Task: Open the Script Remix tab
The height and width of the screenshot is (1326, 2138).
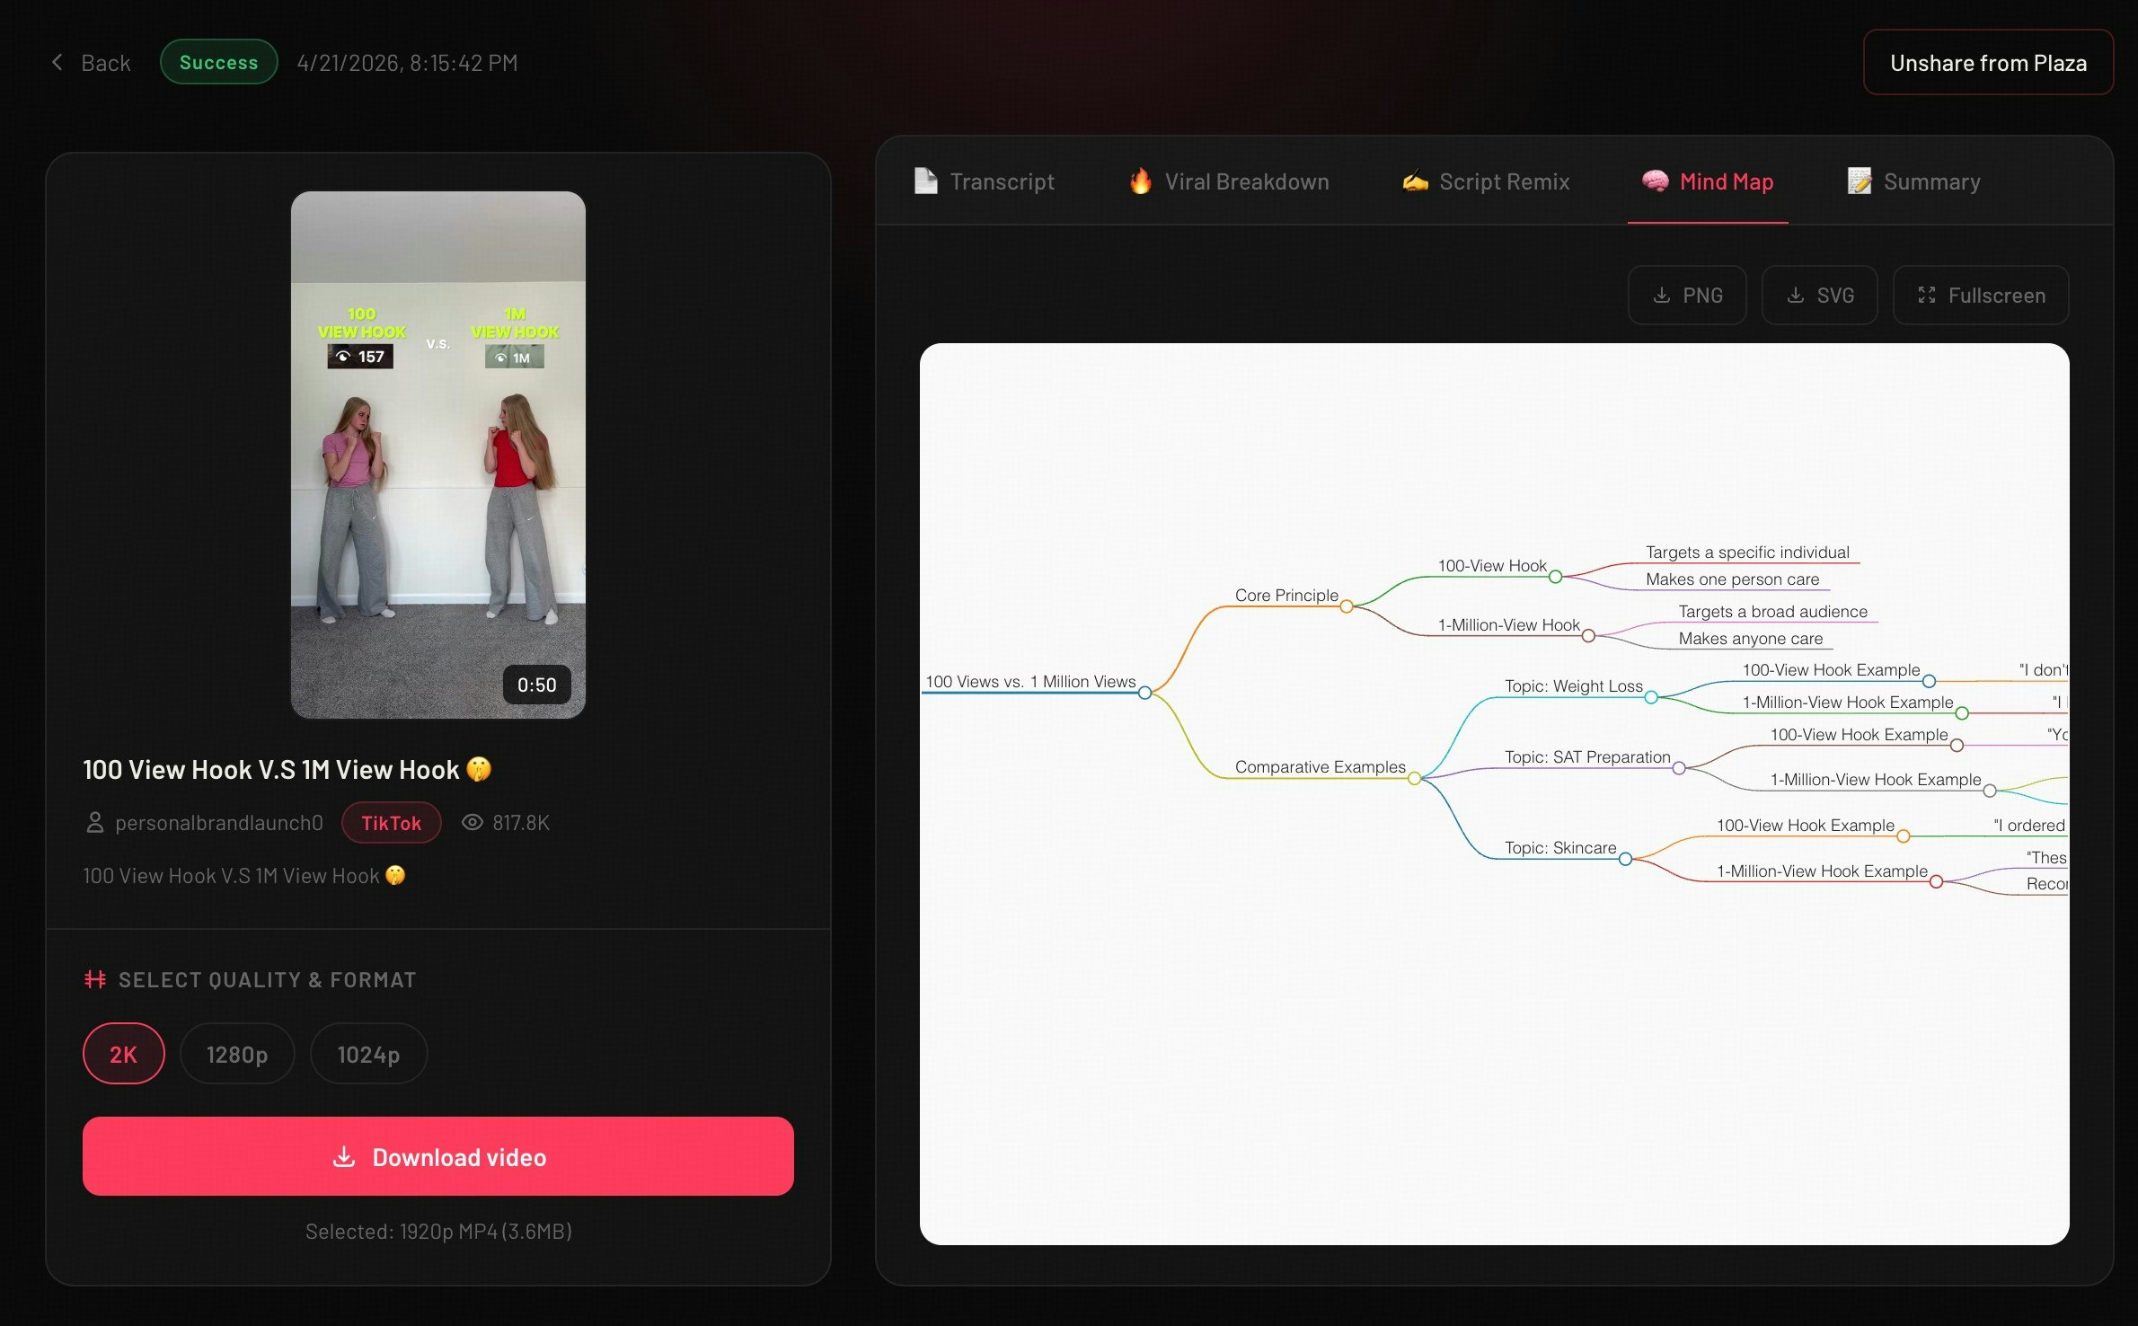Action: pos(1486,181)
